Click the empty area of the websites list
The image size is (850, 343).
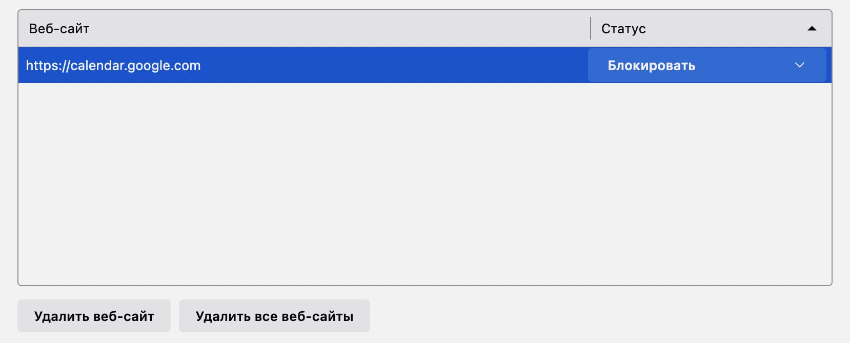tap(425, 184)
